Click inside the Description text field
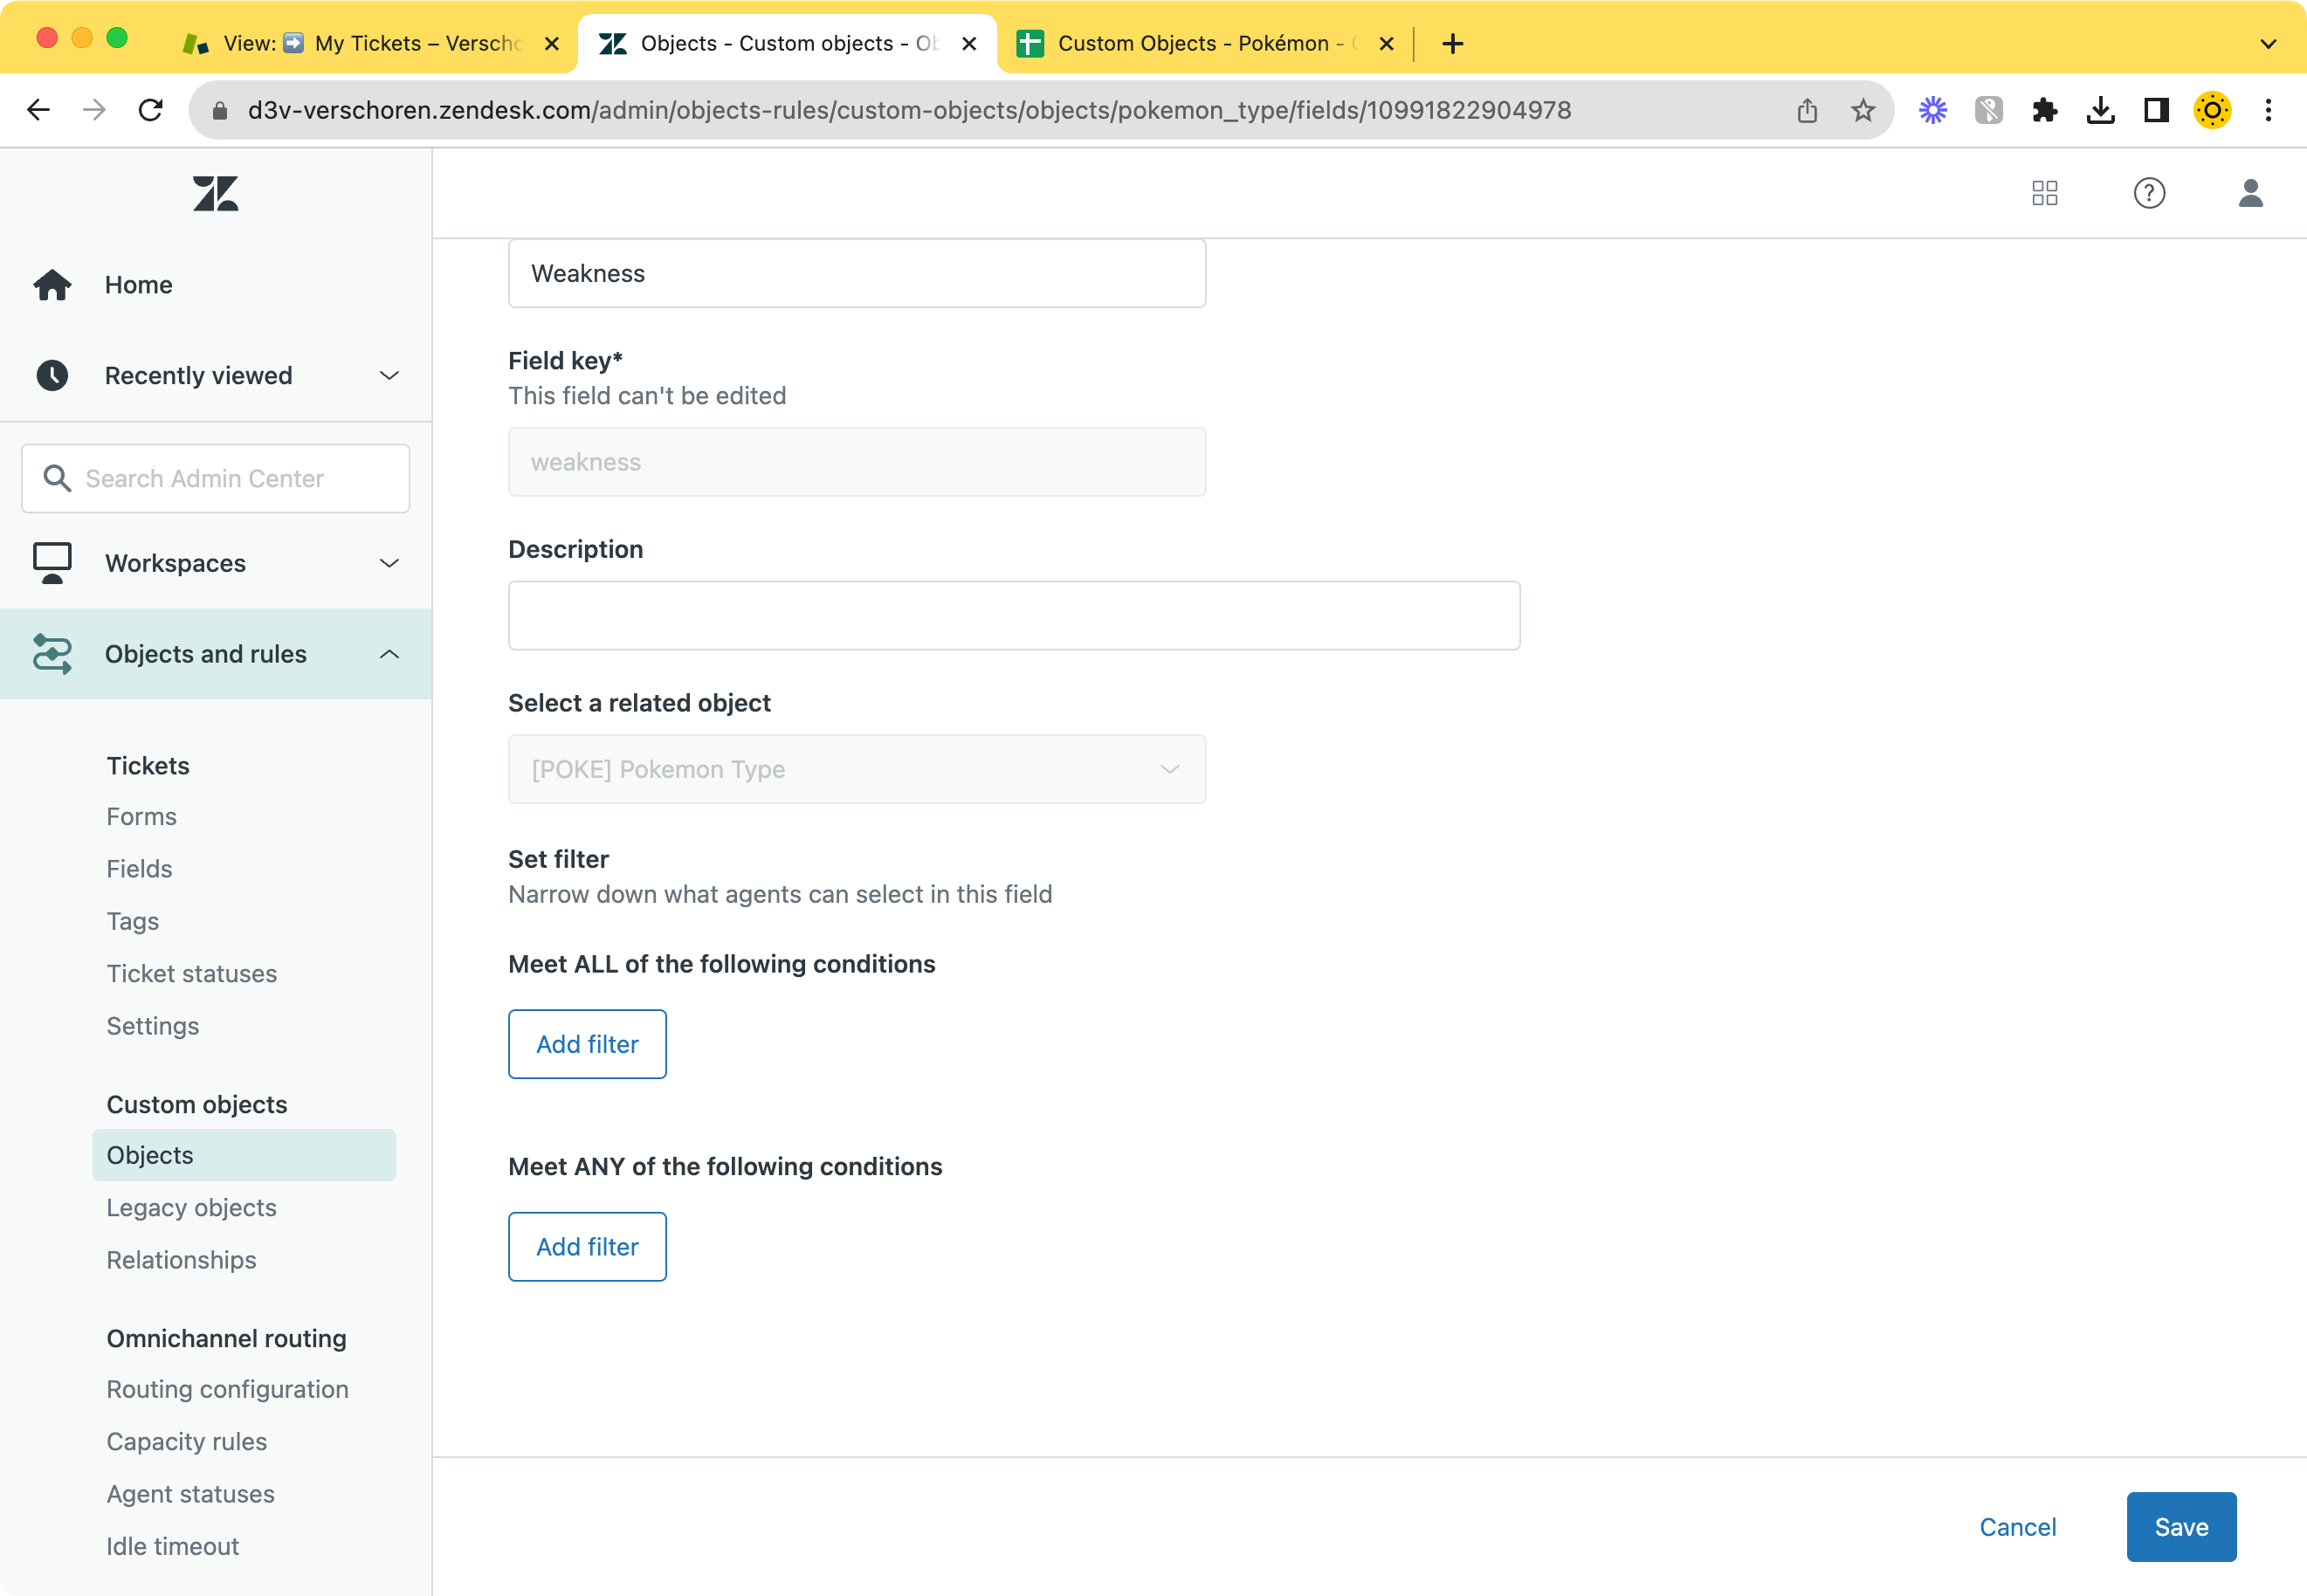The image size is (2307, 1596). click(x=1013, y=614)
